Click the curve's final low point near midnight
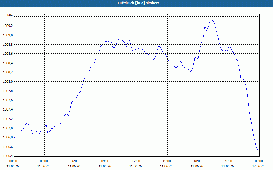This screenshot has height=170, width=273. 257,150
